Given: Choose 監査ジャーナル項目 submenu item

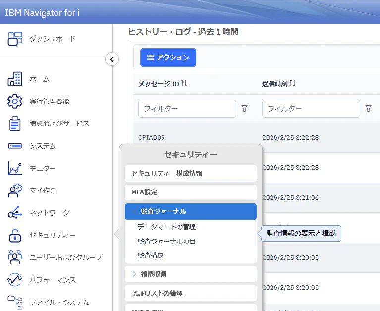Looking at the screenshot, I should (x=167, y=241).
